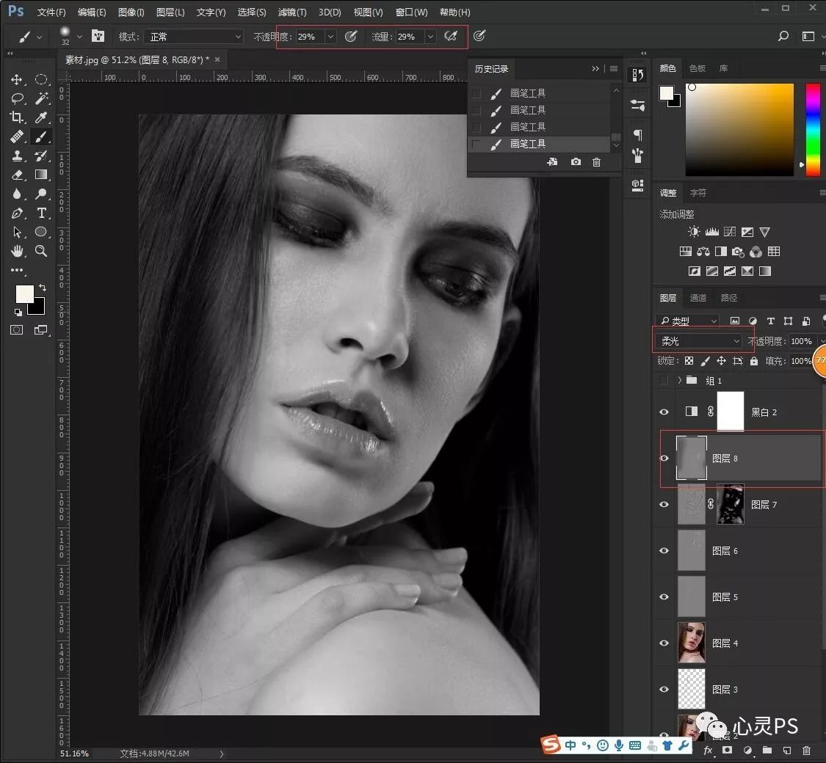Open the layer filter 类型 dropdown
The width and height of the screenshot is (826, 763).
click(x=688, y=321)
